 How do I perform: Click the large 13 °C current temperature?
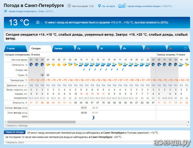click(x=19, y=22)
